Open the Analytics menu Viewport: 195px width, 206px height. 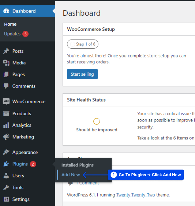22,125
